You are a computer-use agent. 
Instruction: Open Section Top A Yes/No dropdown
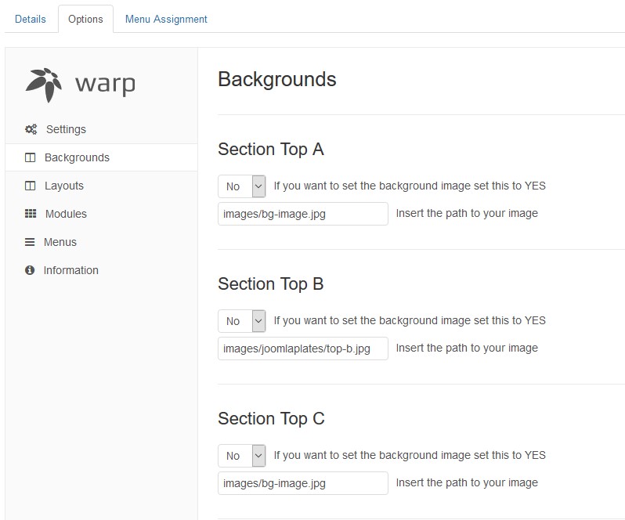click(x=242, y=186)
